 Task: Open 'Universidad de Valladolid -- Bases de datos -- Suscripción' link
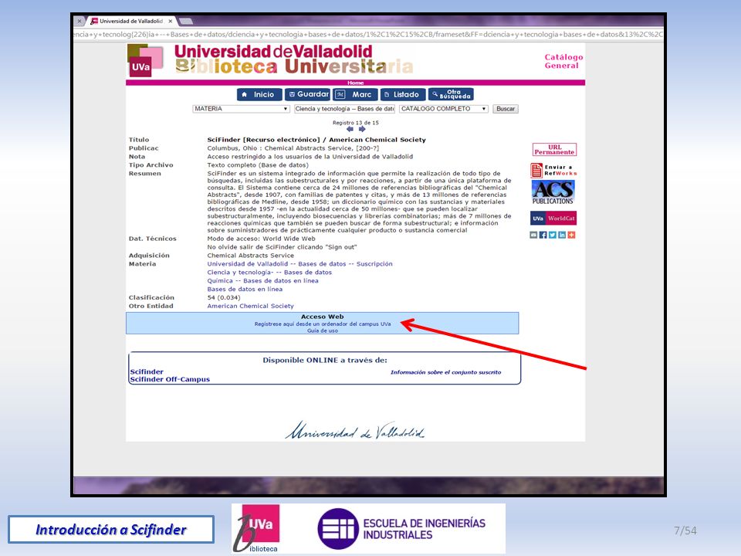(x=299, y=264)
